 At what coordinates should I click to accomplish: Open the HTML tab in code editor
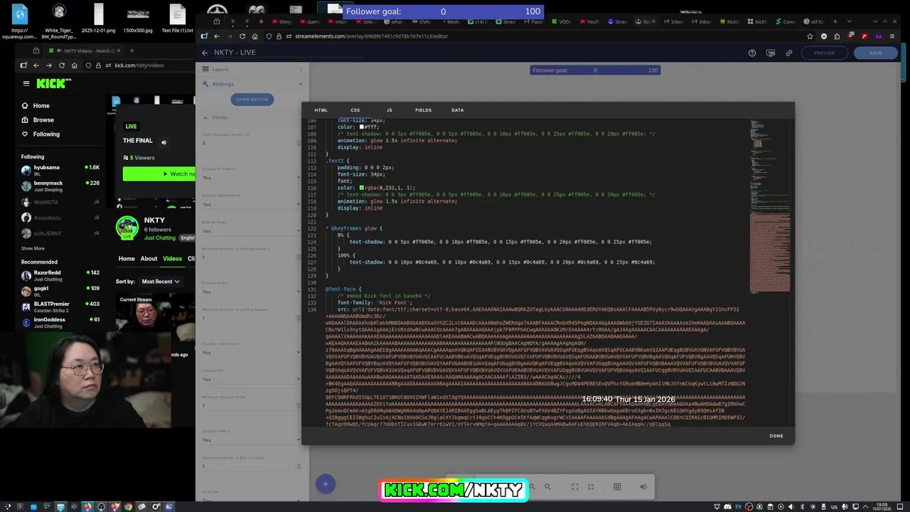321,110
